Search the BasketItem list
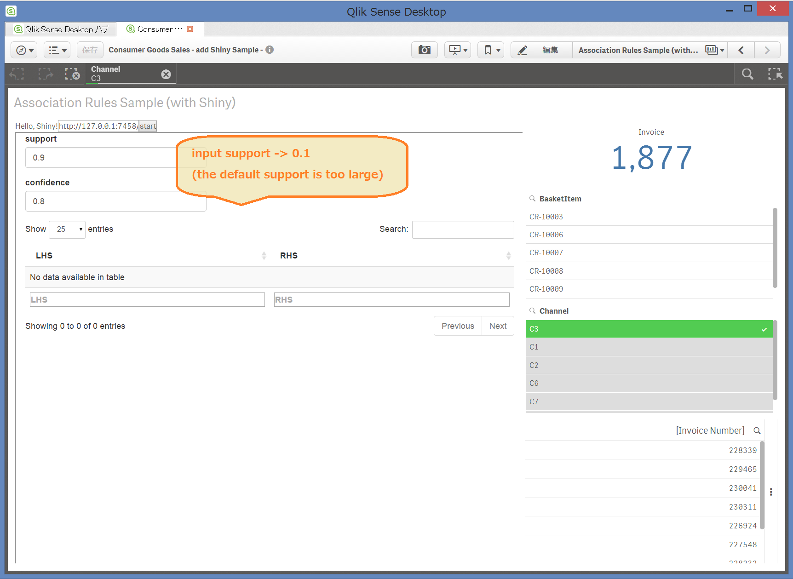Image resolution: width=793 pixels, height=579 pixels. click(532, 199)
